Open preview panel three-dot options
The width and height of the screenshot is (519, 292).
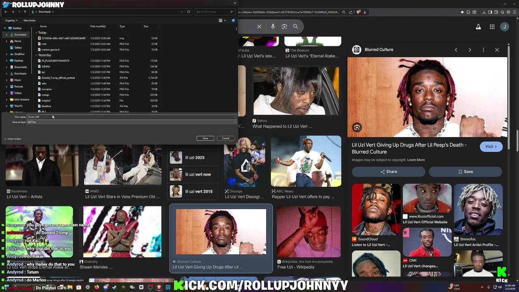coord(483,49)
